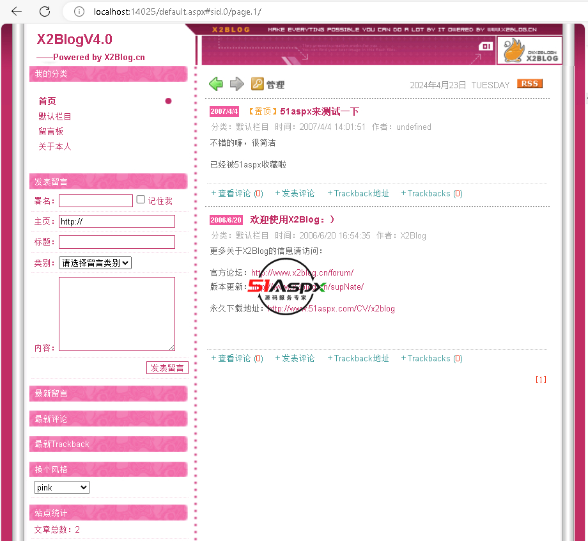Open the 留言板 page

pyautogui.click(x=50, y=131)
